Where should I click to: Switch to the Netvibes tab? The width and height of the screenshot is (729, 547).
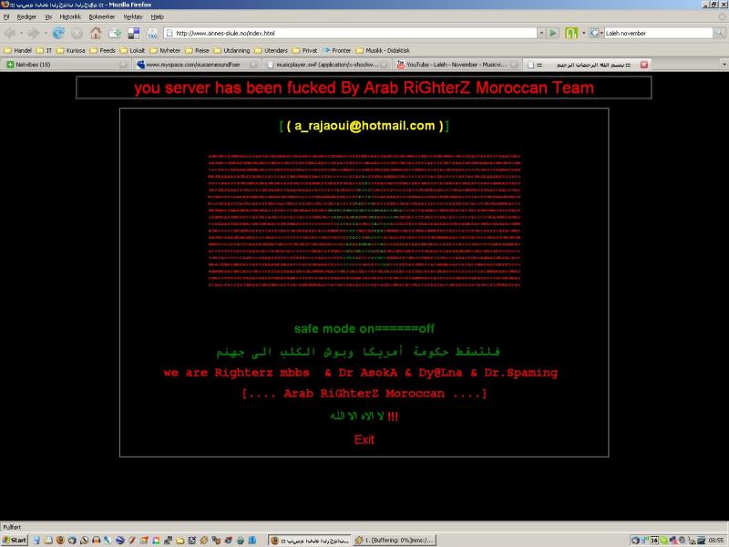tap(32, 65)
